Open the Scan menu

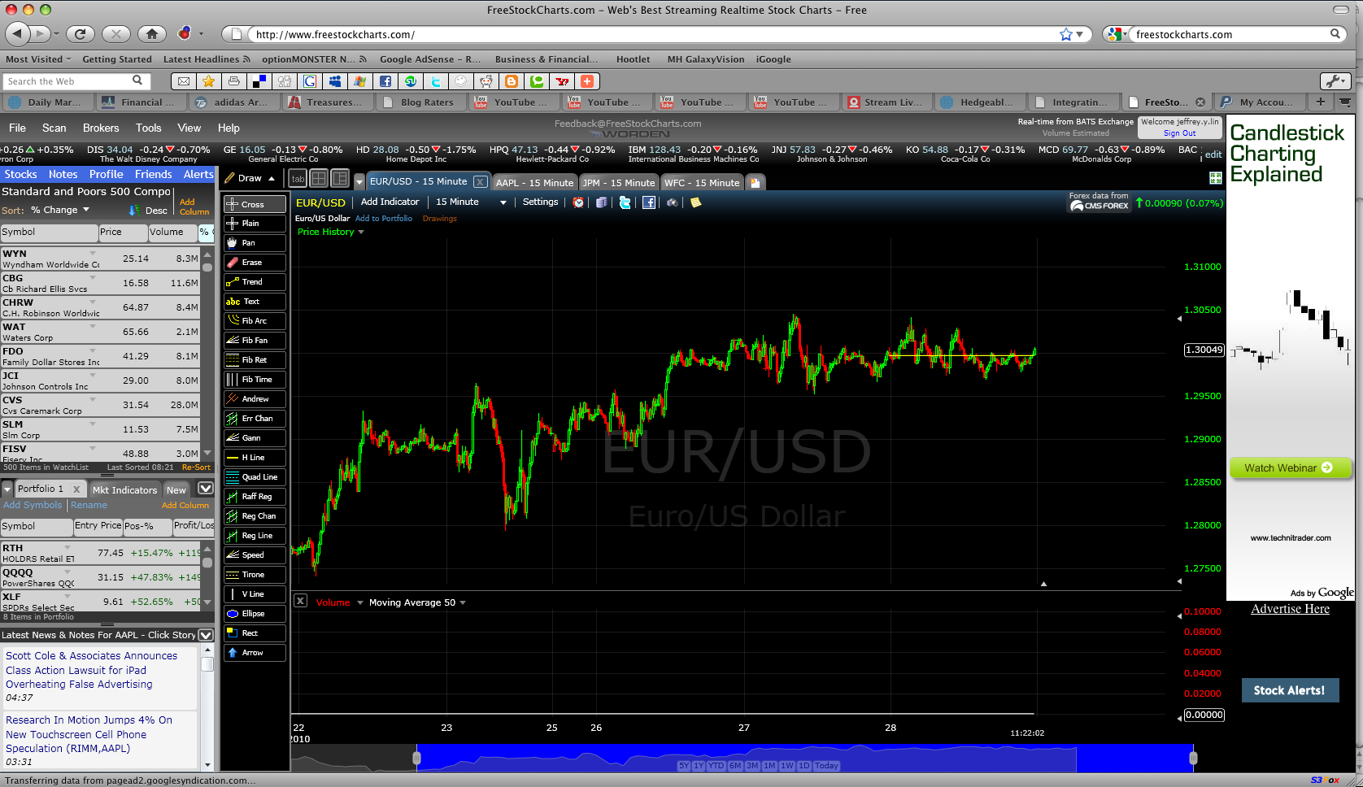(x=54, y=128)
